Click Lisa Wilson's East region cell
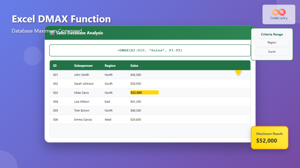Viewport: 300px width, 168px height. click(107, 102)
